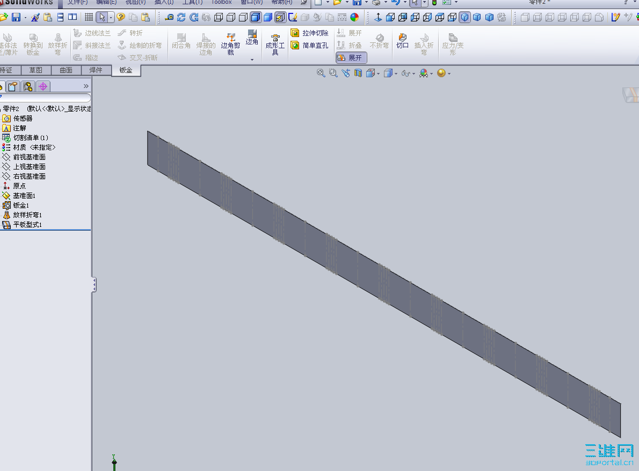
Task: Switch to the 曲面 Surfaces tab
Action: click(x=66, y=70)
